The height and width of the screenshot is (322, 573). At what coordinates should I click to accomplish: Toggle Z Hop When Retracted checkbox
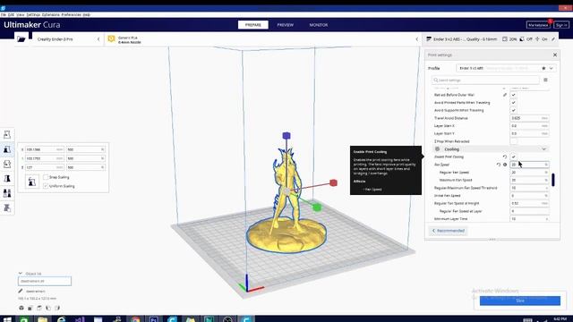tap(513, 141)
